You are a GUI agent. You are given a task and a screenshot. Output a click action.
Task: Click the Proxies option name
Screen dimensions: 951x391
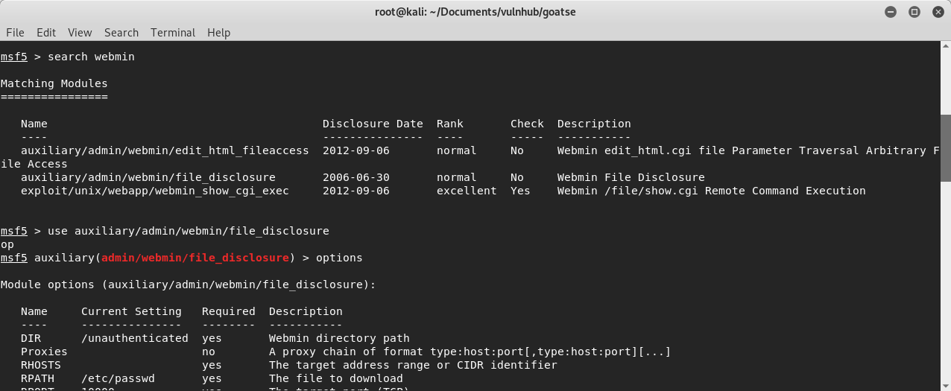pos(44,352)
